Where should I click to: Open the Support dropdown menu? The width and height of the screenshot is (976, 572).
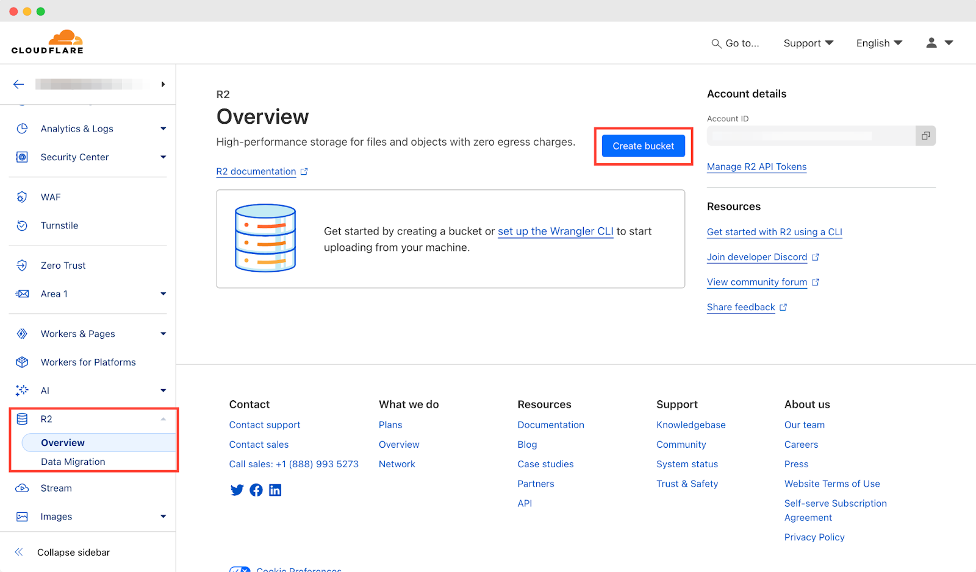pos(808,43)
